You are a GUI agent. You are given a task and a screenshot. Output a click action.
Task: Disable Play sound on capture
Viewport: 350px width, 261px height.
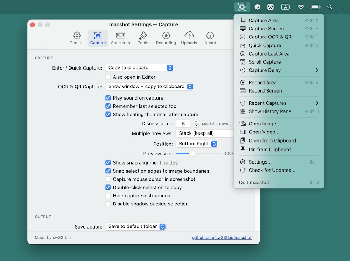(108, 98)
